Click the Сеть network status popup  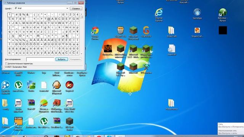tap(231, 129)
